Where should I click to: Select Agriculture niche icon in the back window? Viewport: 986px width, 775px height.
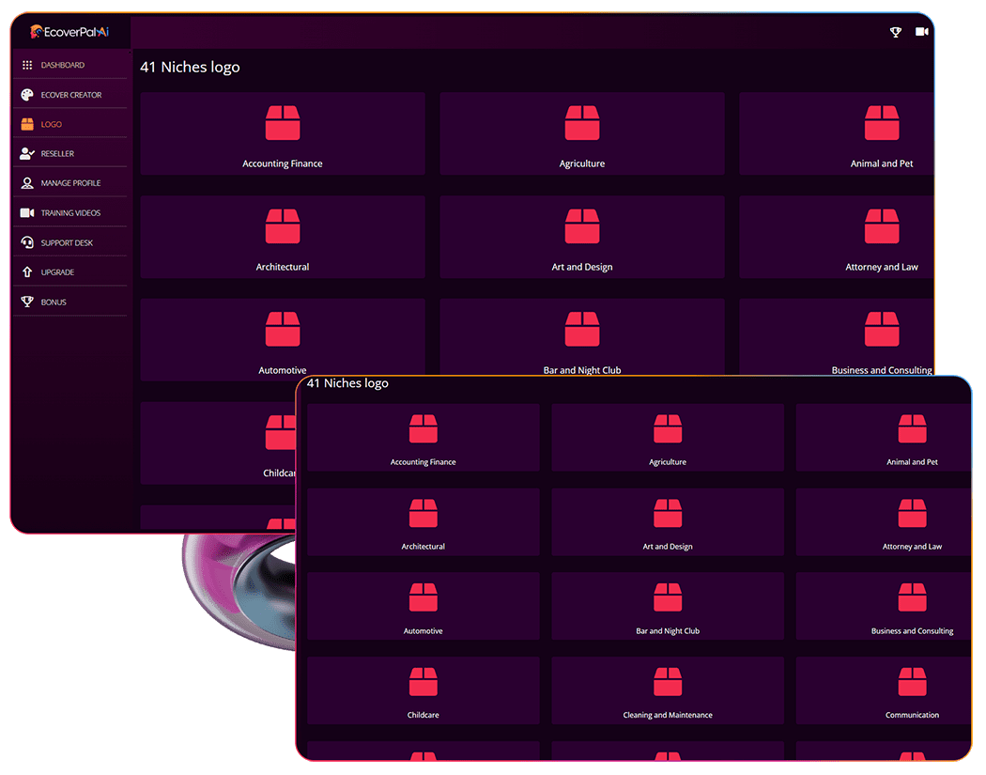coord(582,123)
